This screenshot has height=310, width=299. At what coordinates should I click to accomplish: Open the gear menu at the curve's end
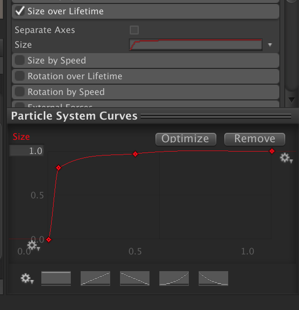pos(286,158)
